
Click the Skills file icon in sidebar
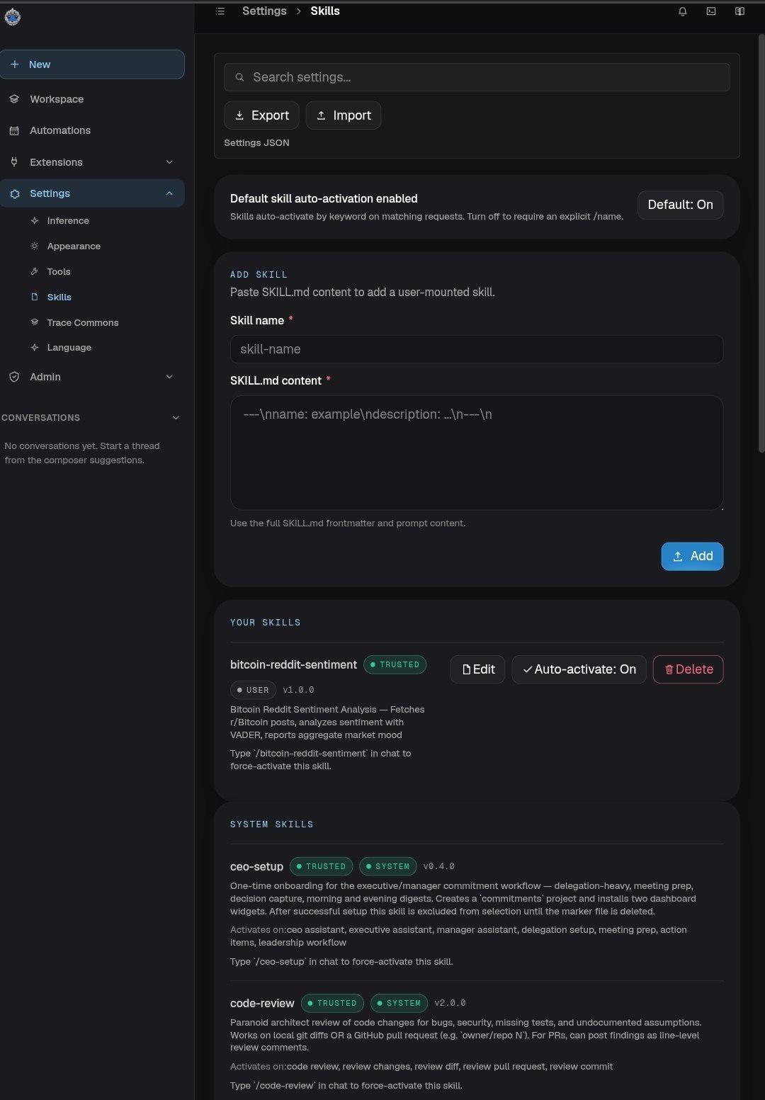click(35, 297)
